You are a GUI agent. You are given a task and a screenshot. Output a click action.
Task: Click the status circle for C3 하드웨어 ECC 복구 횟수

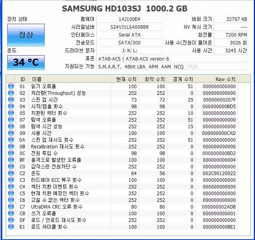click(x=11, y=180)
